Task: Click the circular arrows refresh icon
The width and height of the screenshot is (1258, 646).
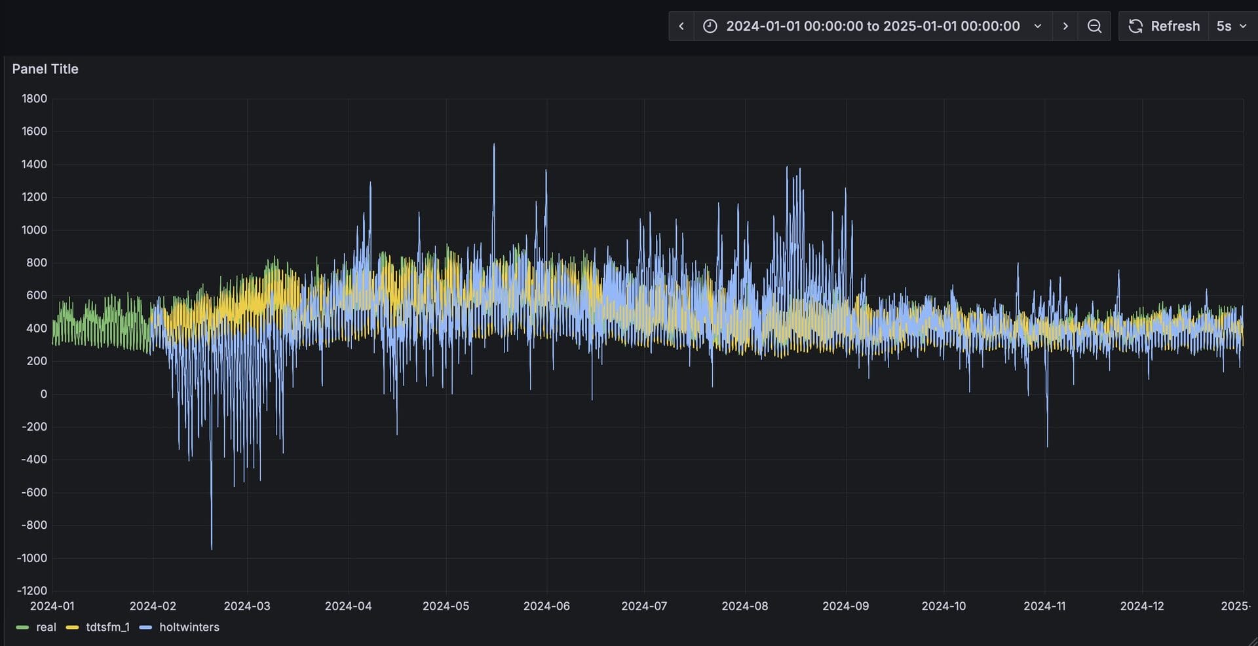Action: click(1135, 26)
